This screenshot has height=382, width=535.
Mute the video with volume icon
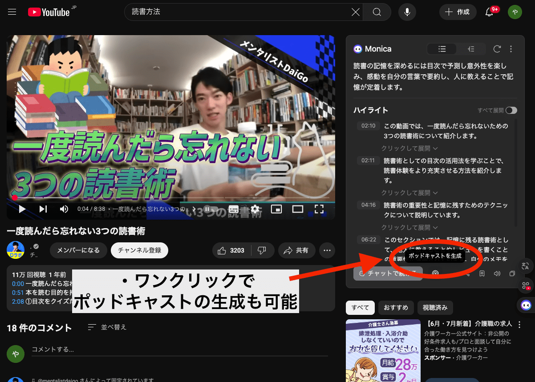64,209
